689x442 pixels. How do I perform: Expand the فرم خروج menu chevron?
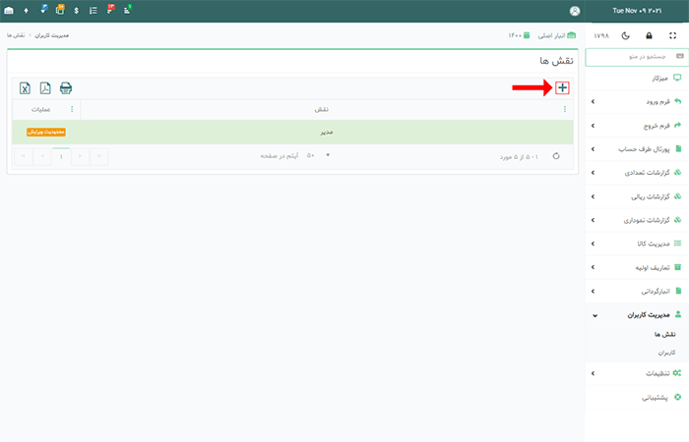593,126
